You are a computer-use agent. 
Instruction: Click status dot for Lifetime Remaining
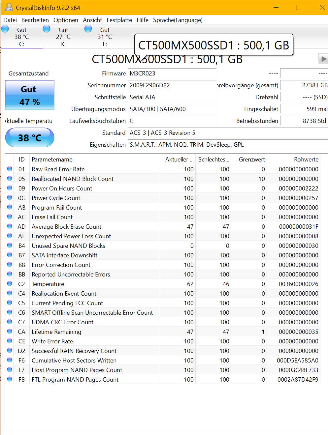10,332
